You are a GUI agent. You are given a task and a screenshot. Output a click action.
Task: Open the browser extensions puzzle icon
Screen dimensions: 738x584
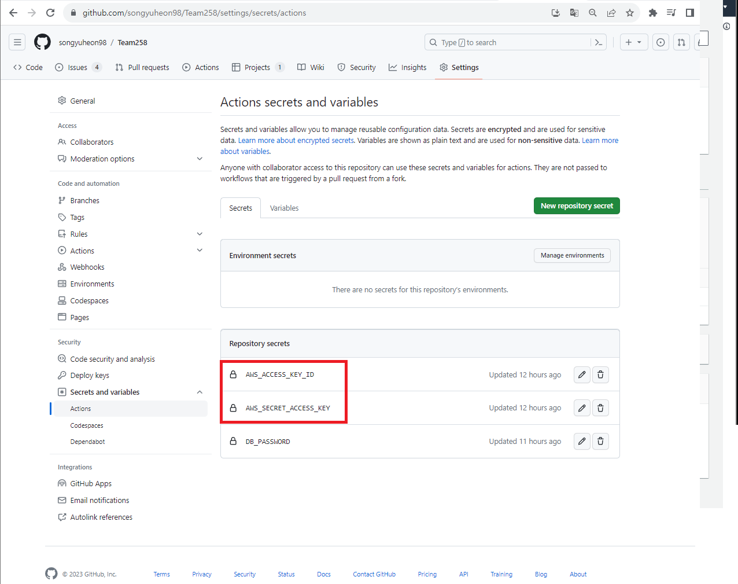click(x=653, y=13)
